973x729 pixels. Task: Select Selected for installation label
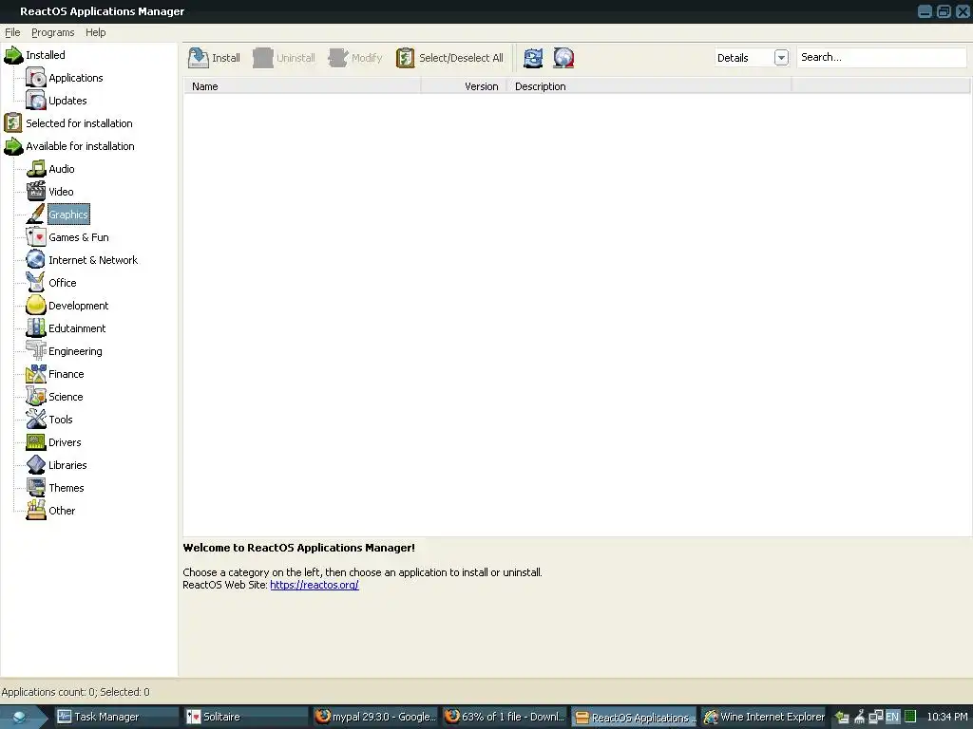[80, 123]
